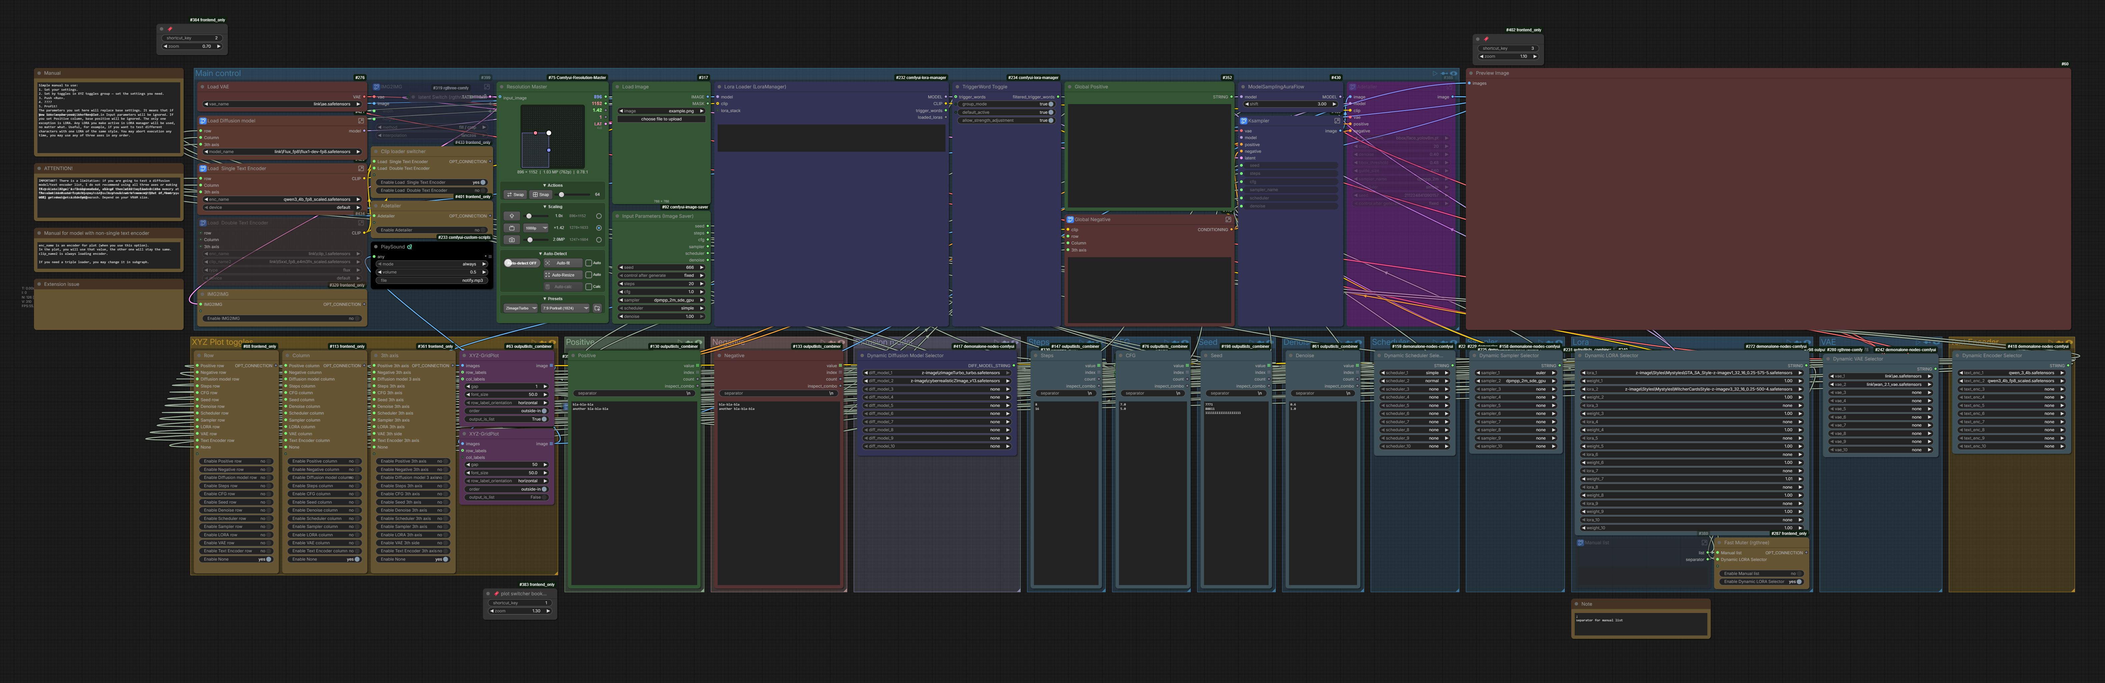This screenshot has height=683, width=2105.
Task: Click the manual scale upscale icon button
Action: coord(511,216)
